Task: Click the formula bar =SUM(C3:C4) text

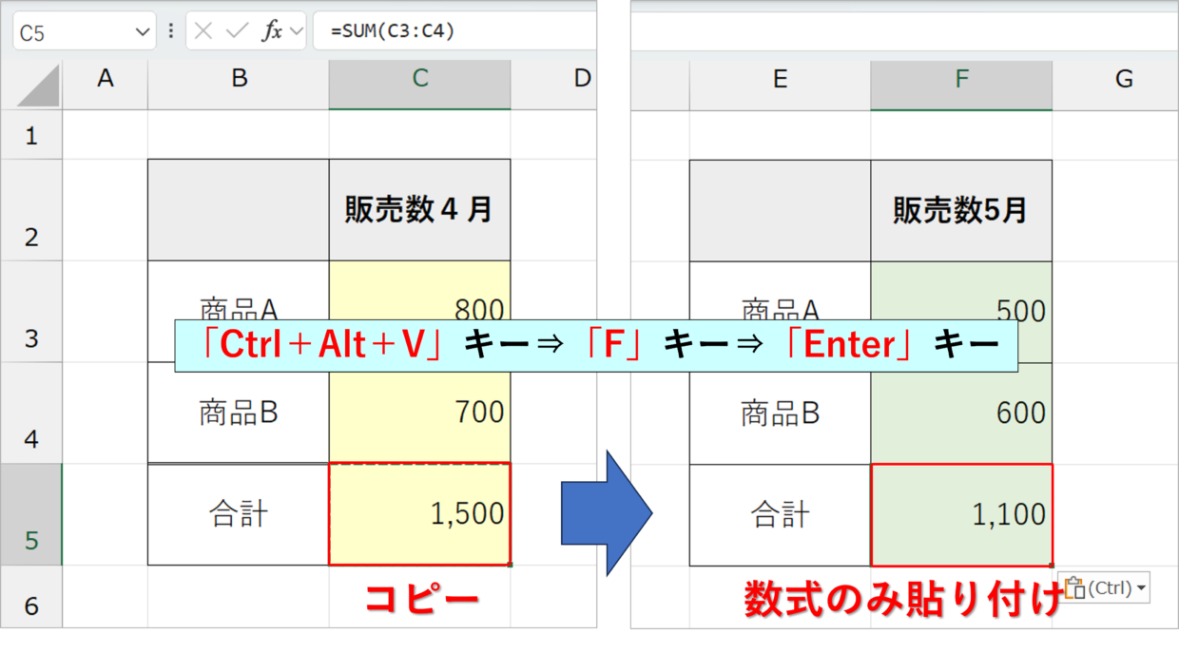Action: tap(394, 31)
